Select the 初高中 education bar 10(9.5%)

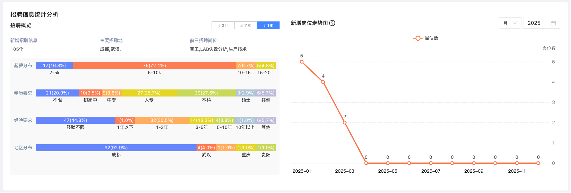[x=90, y=93]
